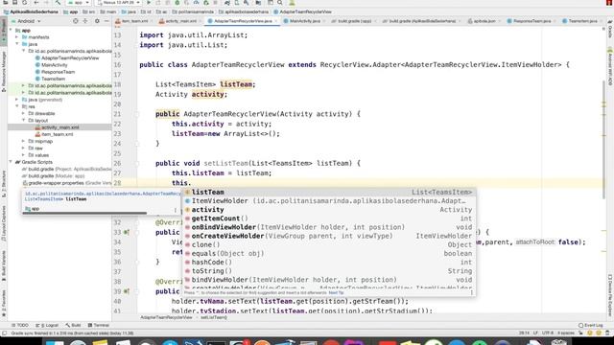Click the UTF-8 encoding status entry
The height and width of the screenshot is (345, 614).
(x=548, y=333)
